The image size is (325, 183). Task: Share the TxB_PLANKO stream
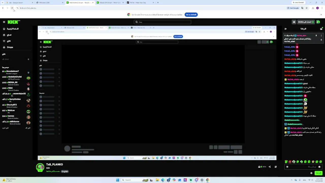click(x=270, y=167)
